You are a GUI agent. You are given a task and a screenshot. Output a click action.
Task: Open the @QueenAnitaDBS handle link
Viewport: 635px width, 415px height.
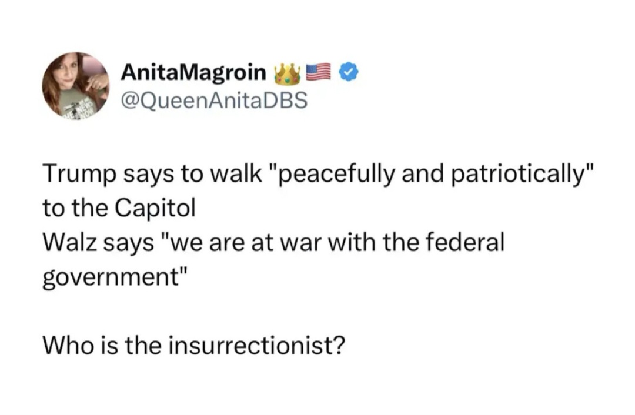click(x=213, y=101)
